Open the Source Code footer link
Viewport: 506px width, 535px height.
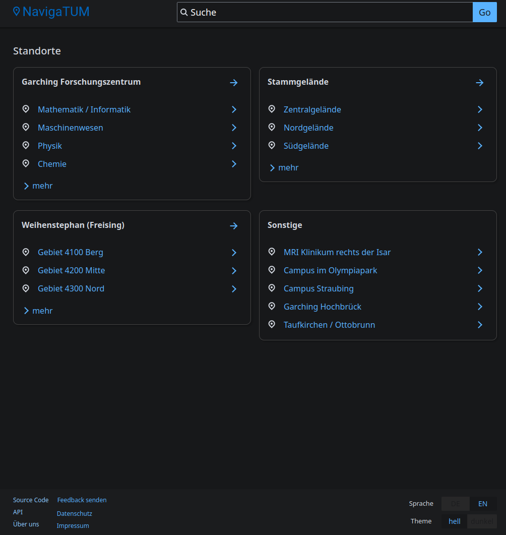tap(31, 500)
